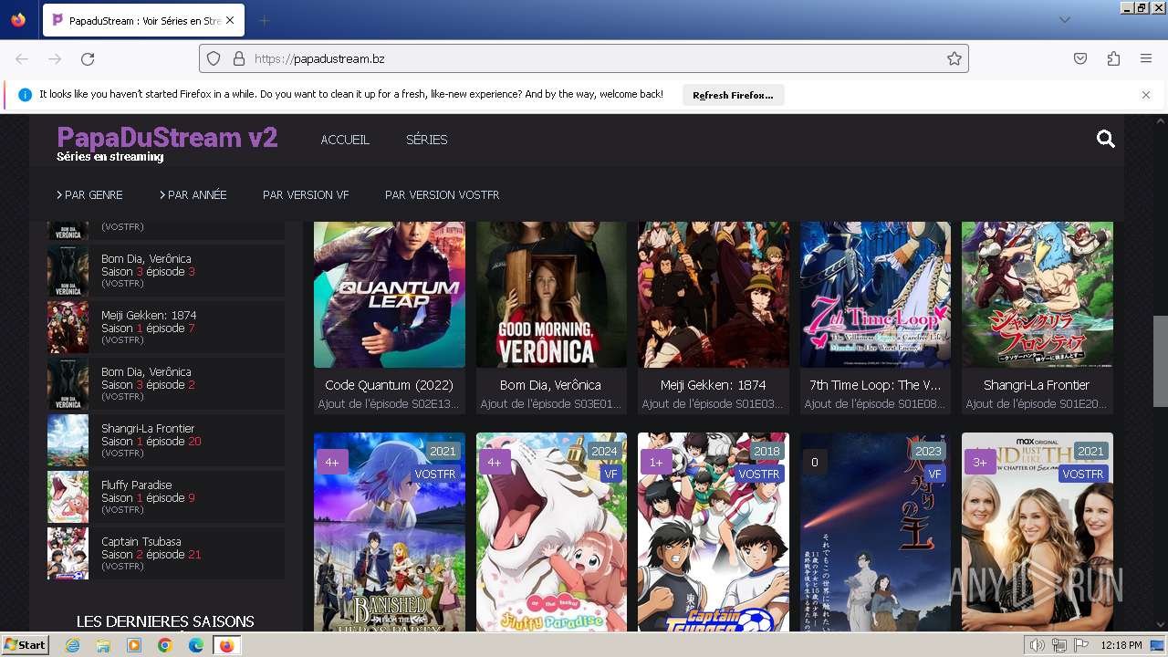Click the 2023 VF night-sky poster
This screenshot has width=1168, height=657.
click(875, 532)
